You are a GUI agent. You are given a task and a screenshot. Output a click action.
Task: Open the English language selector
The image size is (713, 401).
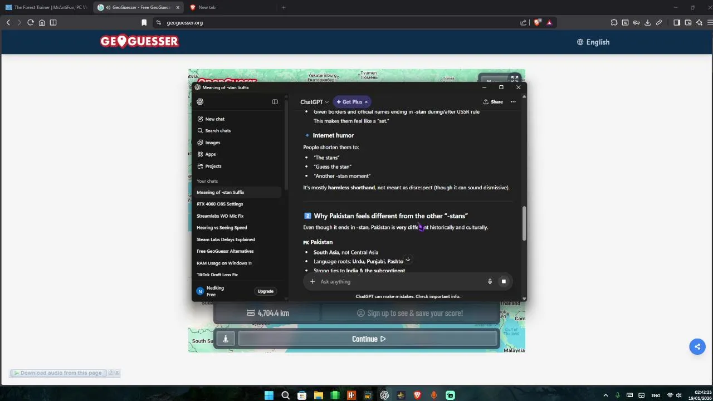[x=593, y=42]
